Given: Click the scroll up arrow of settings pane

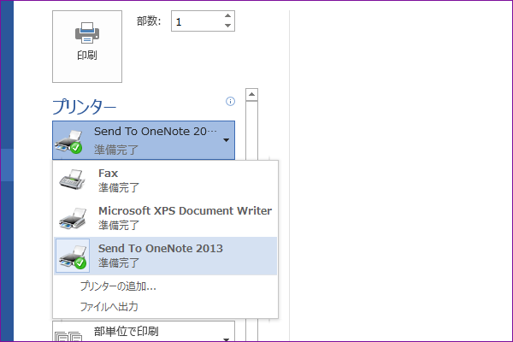Looking at the screenshot, I should point(251,94).
